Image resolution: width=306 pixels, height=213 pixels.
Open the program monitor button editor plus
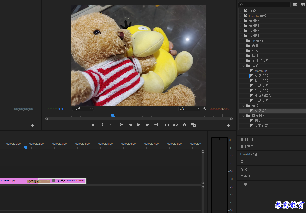click(228, 125)
